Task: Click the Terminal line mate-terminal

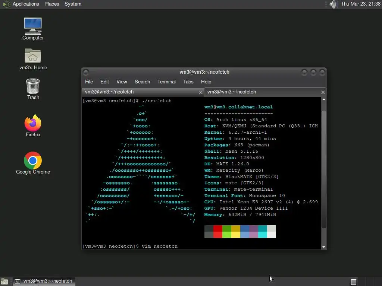Action: coord(238,189)
